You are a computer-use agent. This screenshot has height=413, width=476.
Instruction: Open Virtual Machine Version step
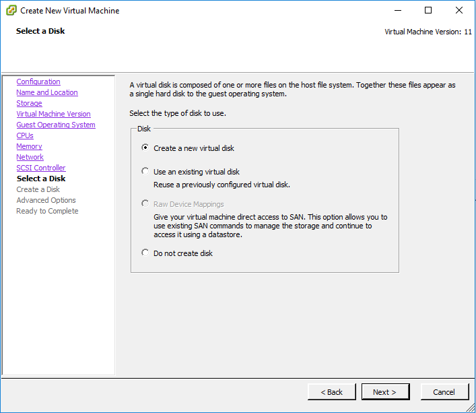53,114
